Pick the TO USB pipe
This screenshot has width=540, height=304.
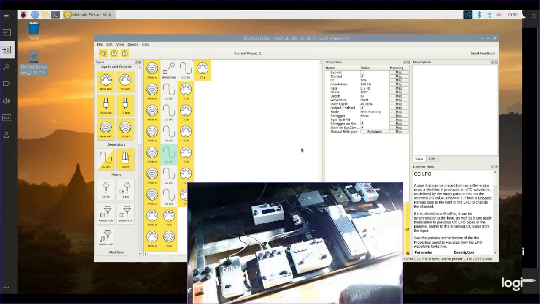125,105
